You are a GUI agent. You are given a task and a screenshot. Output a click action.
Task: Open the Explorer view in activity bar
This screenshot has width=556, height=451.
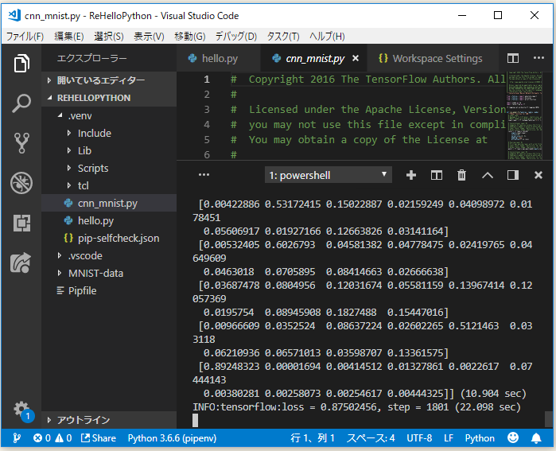pos(21,64)
